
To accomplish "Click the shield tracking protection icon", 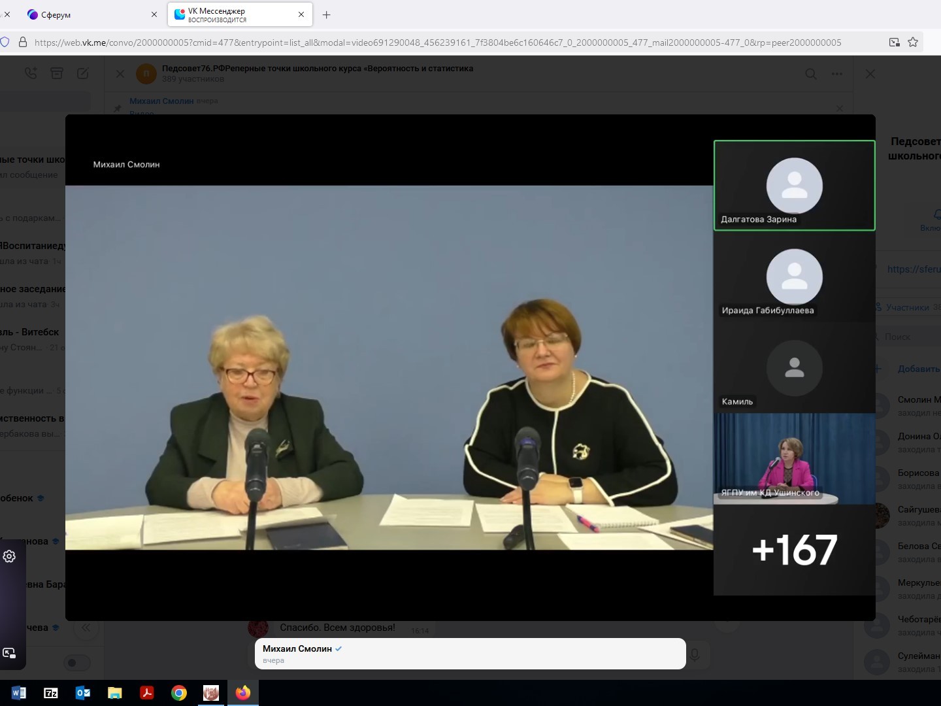I will tap(5, 42).
